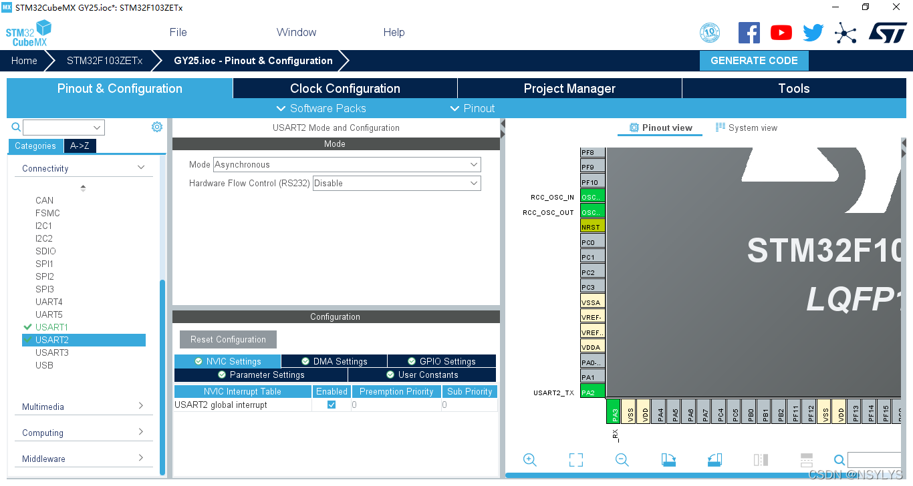Click the ST community network icon
The image size is (913, 486).
tap(845, 33)
